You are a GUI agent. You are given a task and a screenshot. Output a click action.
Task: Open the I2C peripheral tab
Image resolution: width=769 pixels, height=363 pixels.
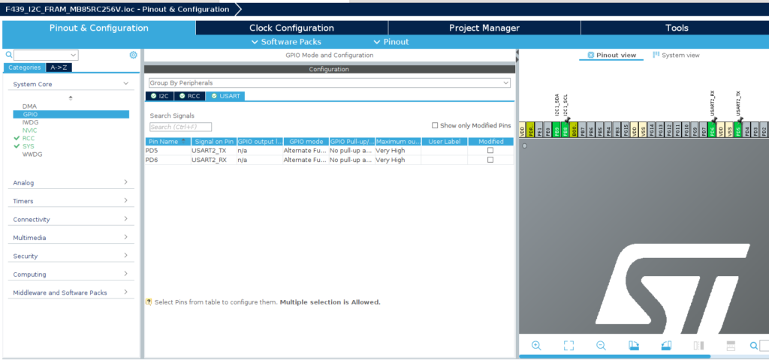159,96
